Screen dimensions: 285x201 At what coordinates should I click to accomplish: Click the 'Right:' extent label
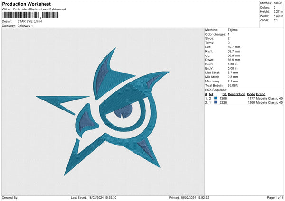pos(209,51)
